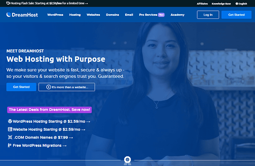Visit the Affiliates link
This screenshot has width=255, height=166.
coord(202,4)
